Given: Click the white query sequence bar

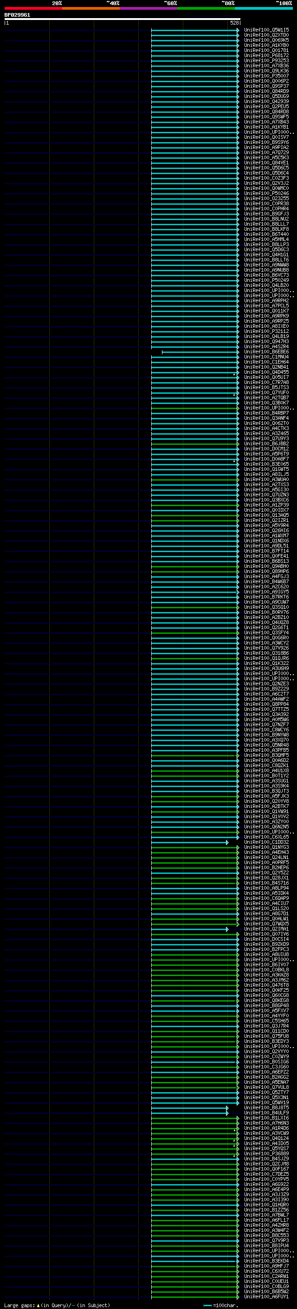Looking at the screenshot, I should tap(123, 20).
